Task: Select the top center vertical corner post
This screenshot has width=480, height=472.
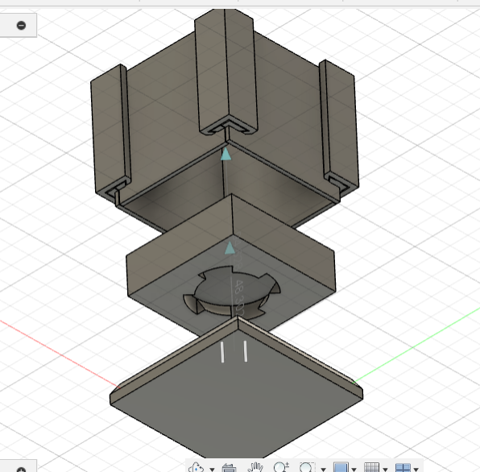Action: 226,72
